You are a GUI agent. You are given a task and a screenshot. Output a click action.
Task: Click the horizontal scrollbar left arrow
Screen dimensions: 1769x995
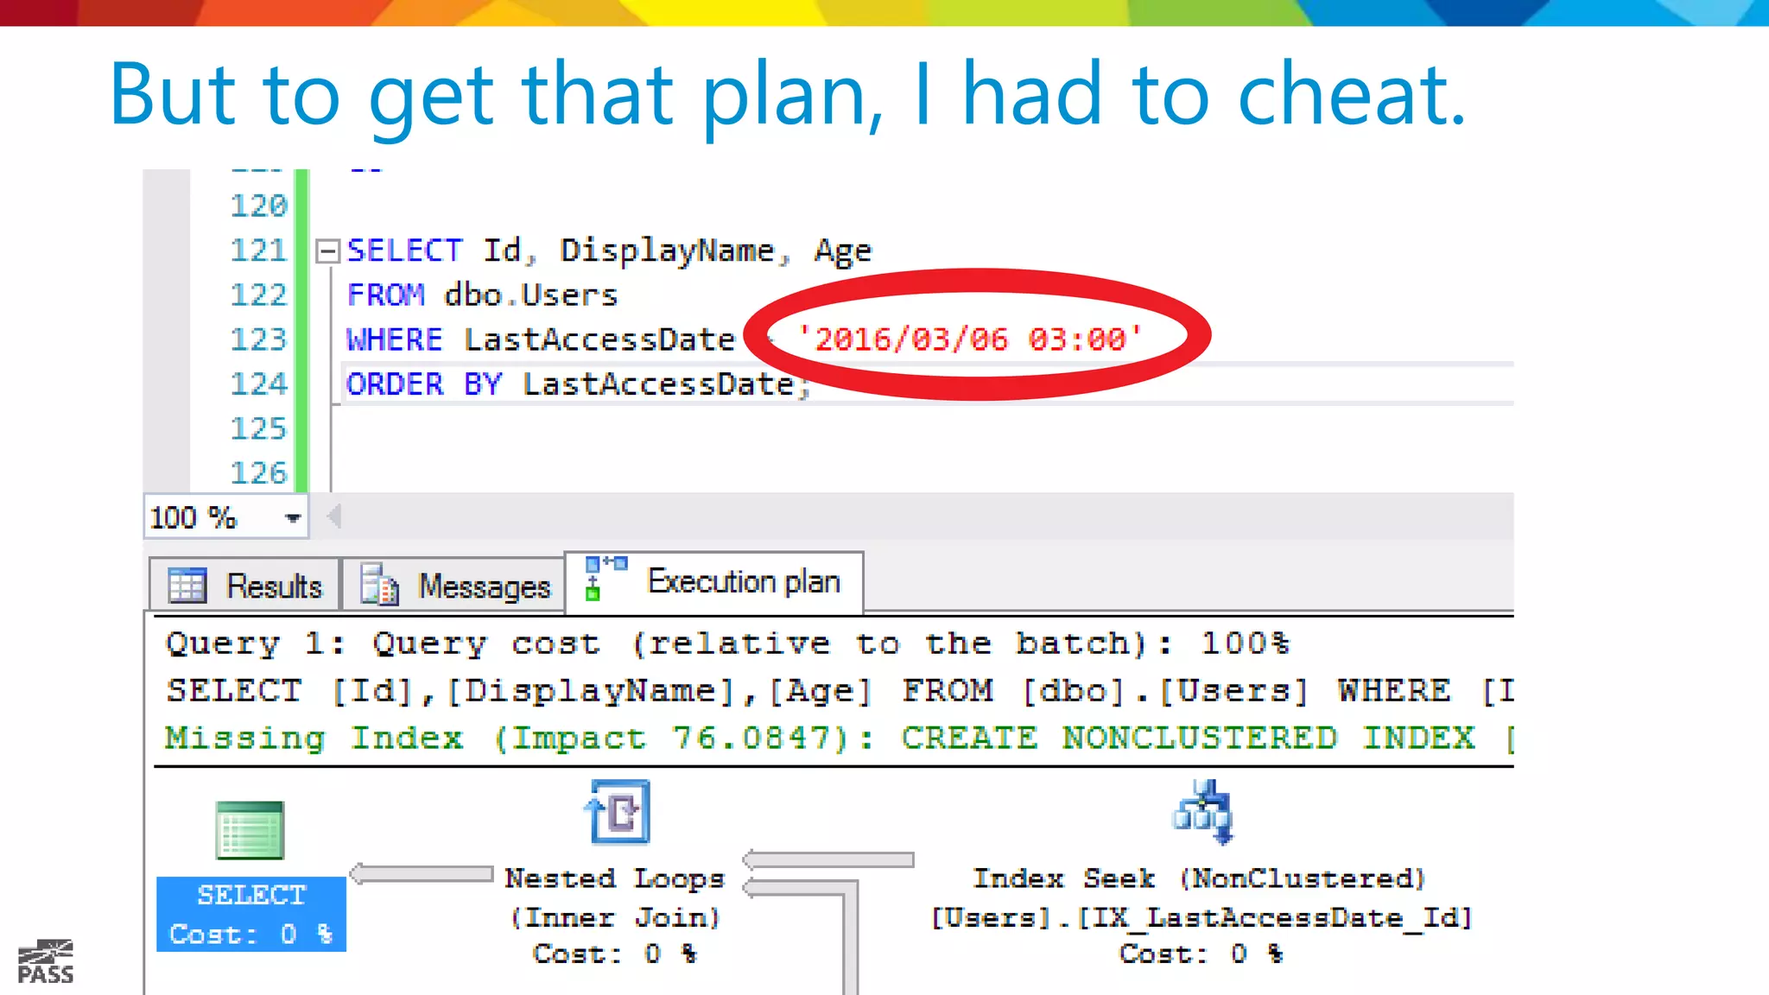pyautogui.click(x=334, y=517)
